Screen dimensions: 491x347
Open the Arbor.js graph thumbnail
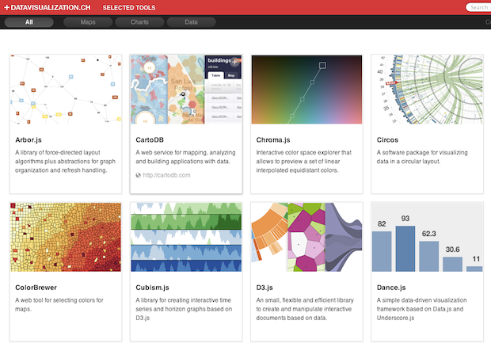coord(66,90)
